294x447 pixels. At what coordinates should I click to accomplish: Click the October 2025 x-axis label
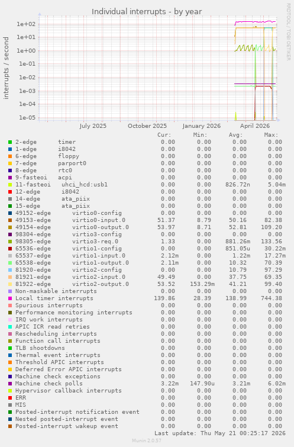pos(147,126)
